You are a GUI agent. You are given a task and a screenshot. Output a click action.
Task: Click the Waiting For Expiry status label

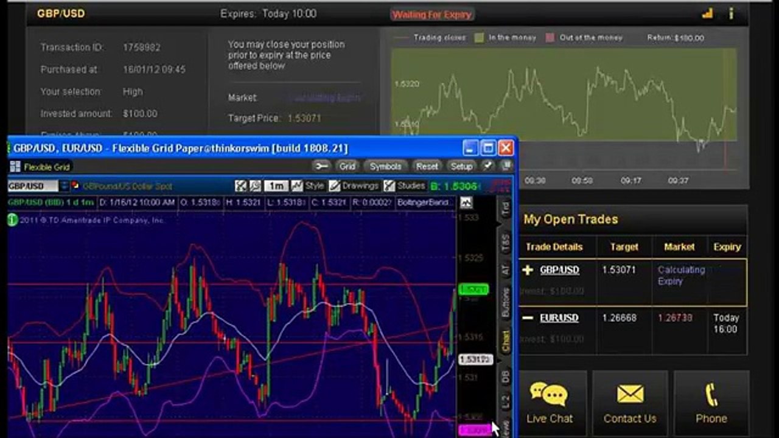[x=431, y=15]
